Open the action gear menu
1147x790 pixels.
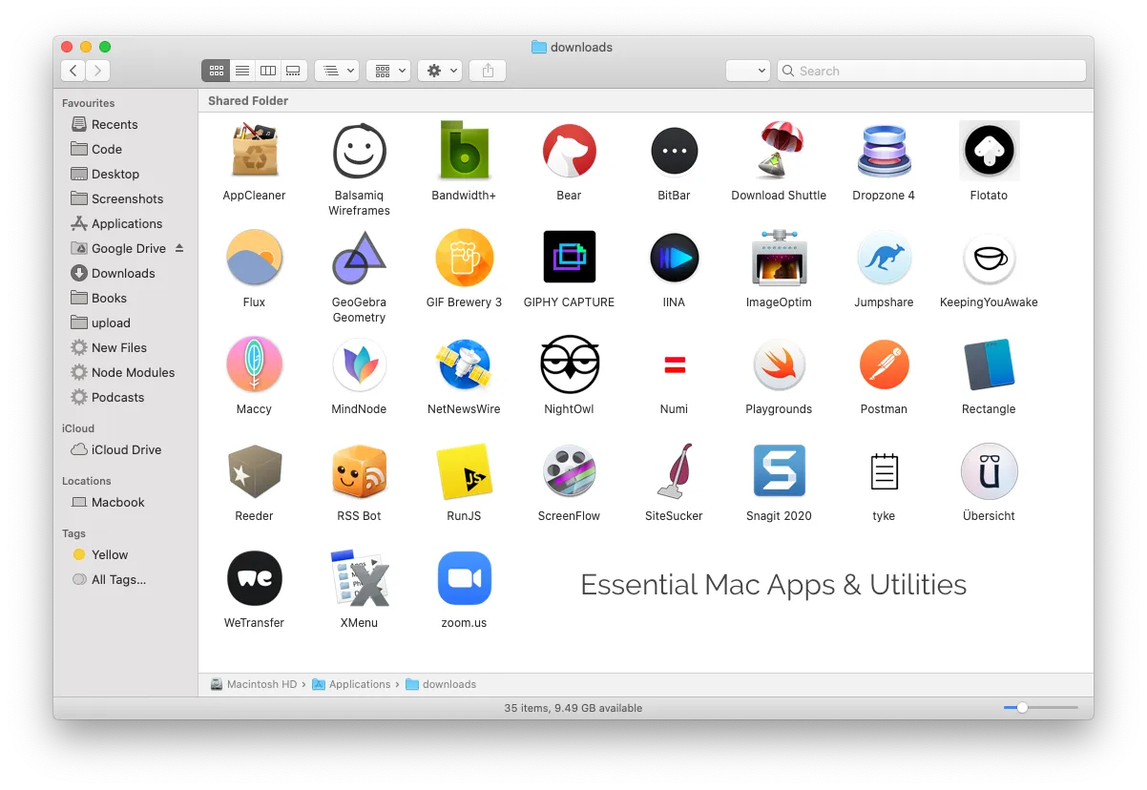click(x=440, y=70)
